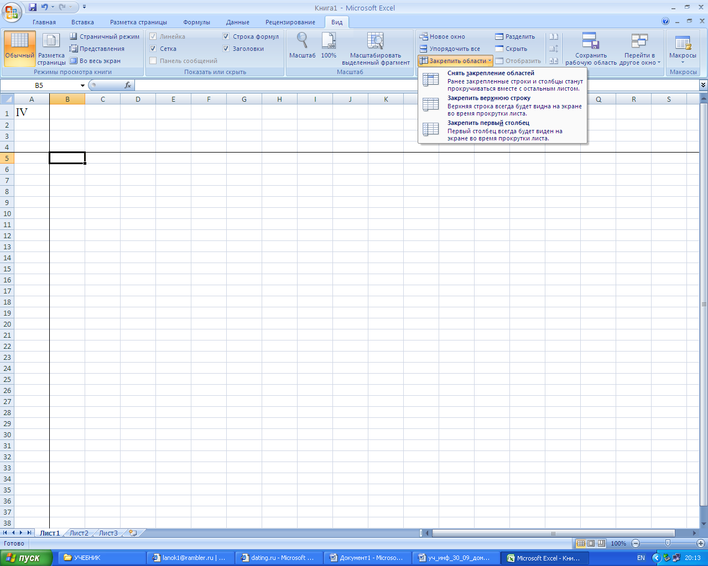Open Вставка ribbon tab
The image size is (708, 566).
tap(82, 22)
